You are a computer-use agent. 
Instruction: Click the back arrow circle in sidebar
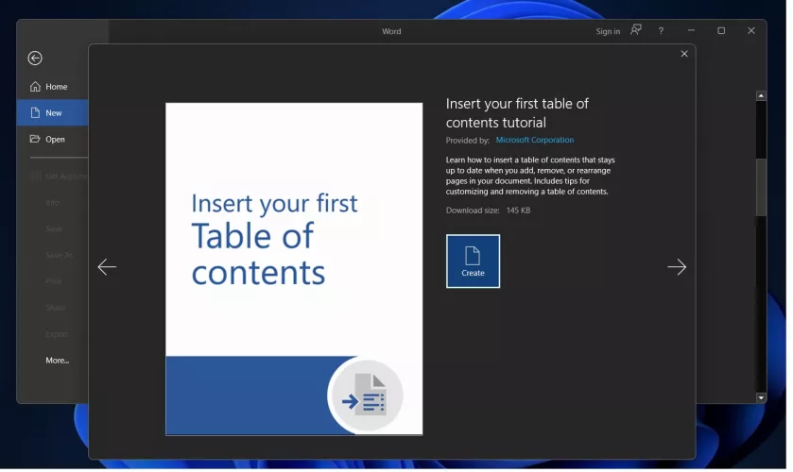tap(35, 59)
